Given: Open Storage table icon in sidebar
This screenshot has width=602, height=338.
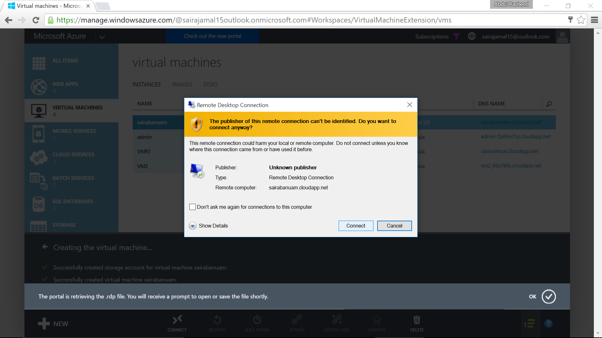Looking at the screenshot, I should tap(39, 227).
